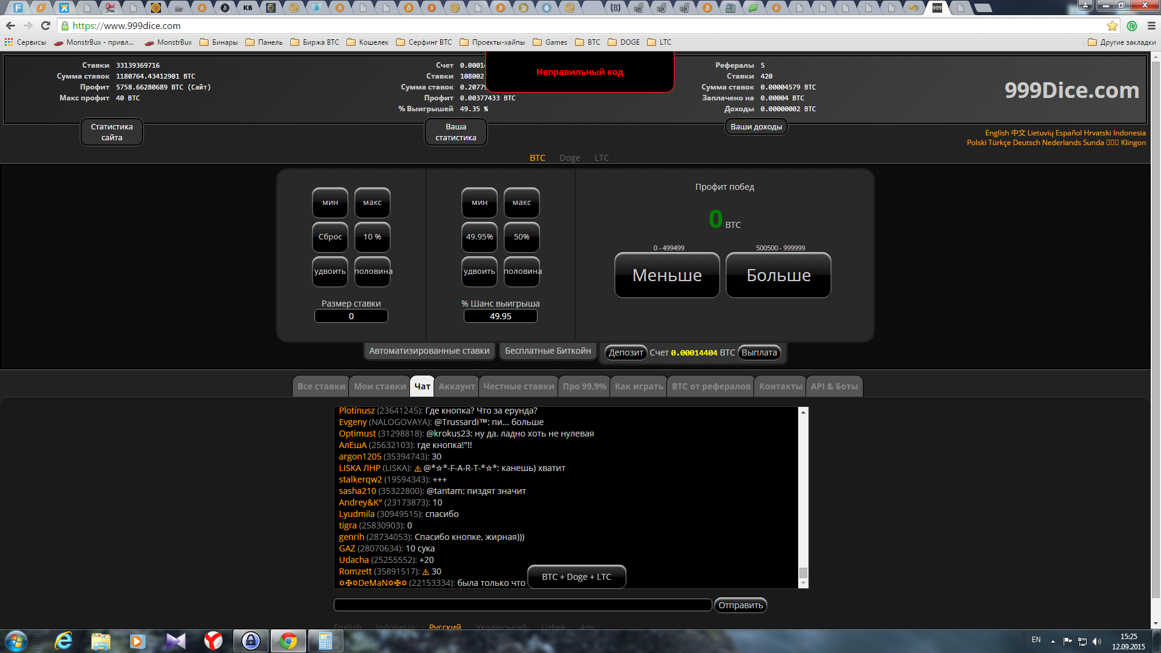Expand the Ваши доходы panel
The height and width of the screenshot is (653, 1161).
point(756,127)
